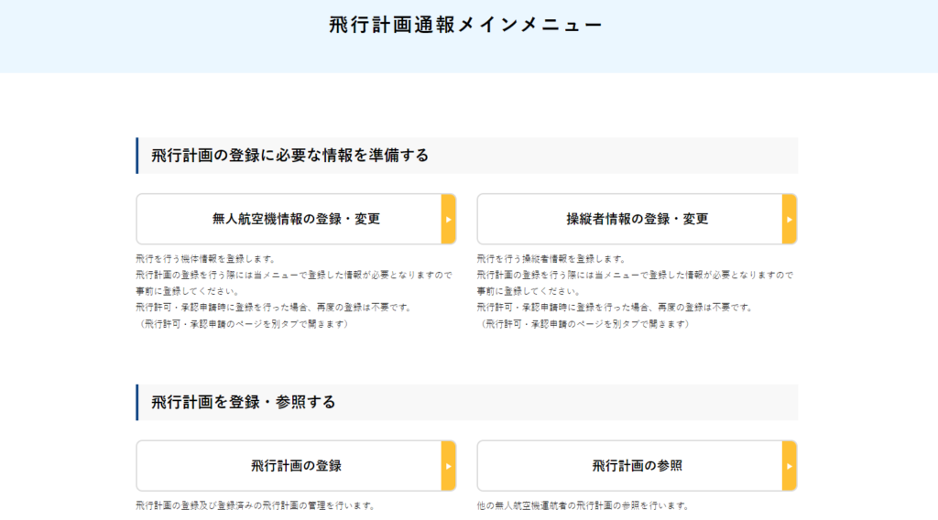Click yellow arrow on 飛行計画の参照 button
This screenshot has height=520, width=938.
pyautogui.click(x=789, y=466)
